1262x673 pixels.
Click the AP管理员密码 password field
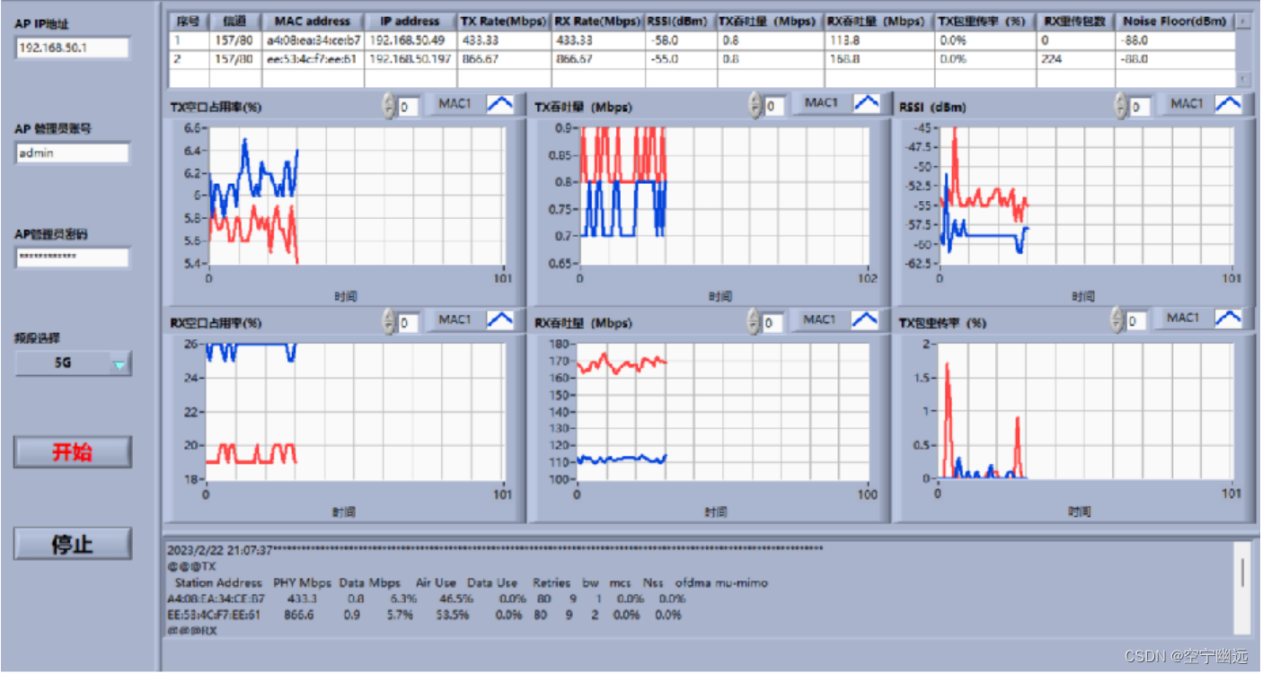(x=73, y=258)
